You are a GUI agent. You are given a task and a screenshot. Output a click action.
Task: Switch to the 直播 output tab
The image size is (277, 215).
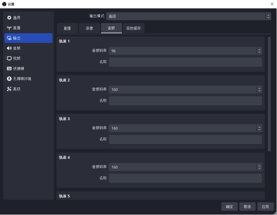coord(67,28)
